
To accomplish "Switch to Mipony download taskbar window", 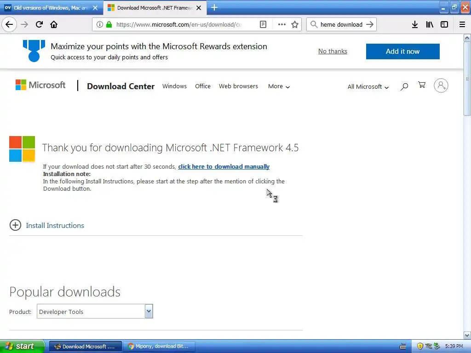I will [159, 347].
